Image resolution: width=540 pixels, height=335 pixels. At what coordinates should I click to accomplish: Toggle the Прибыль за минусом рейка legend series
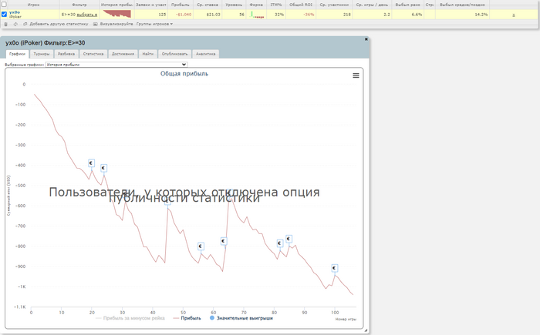[x=130, y=318]
